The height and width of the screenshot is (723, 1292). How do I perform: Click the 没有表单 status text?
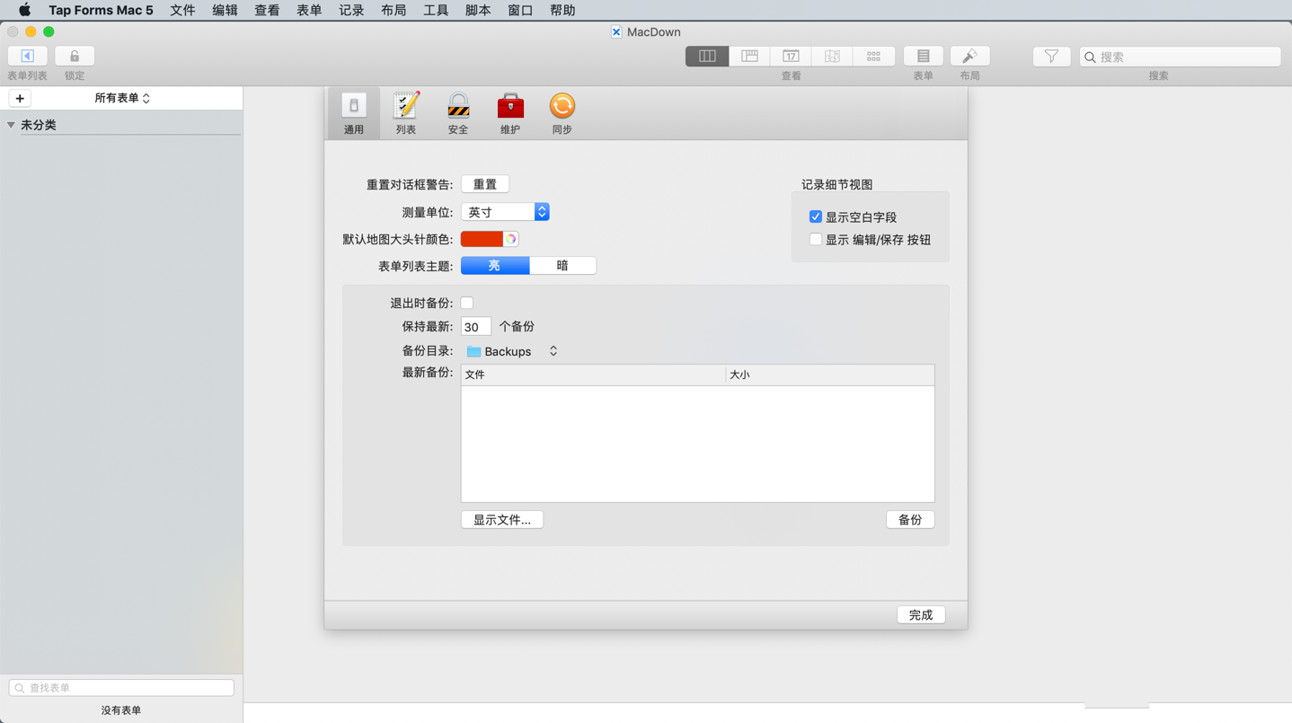[x=121, y=710]
